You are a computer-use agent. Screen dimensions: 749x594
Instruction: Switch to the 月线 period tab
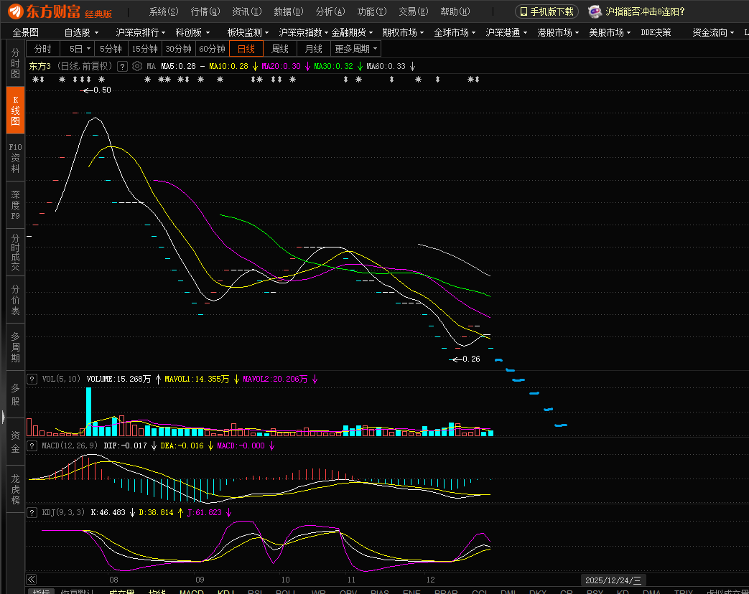313,49
